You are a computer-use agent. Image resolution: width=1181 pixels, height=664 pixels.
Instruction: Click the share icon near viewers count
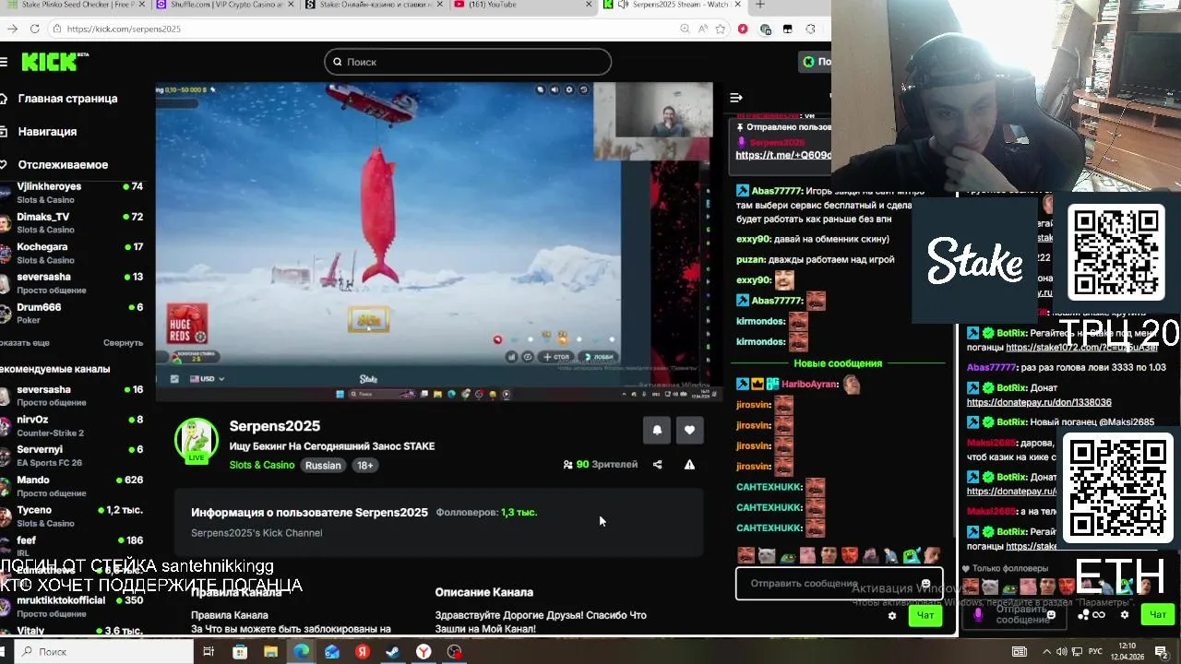point(657,465)
